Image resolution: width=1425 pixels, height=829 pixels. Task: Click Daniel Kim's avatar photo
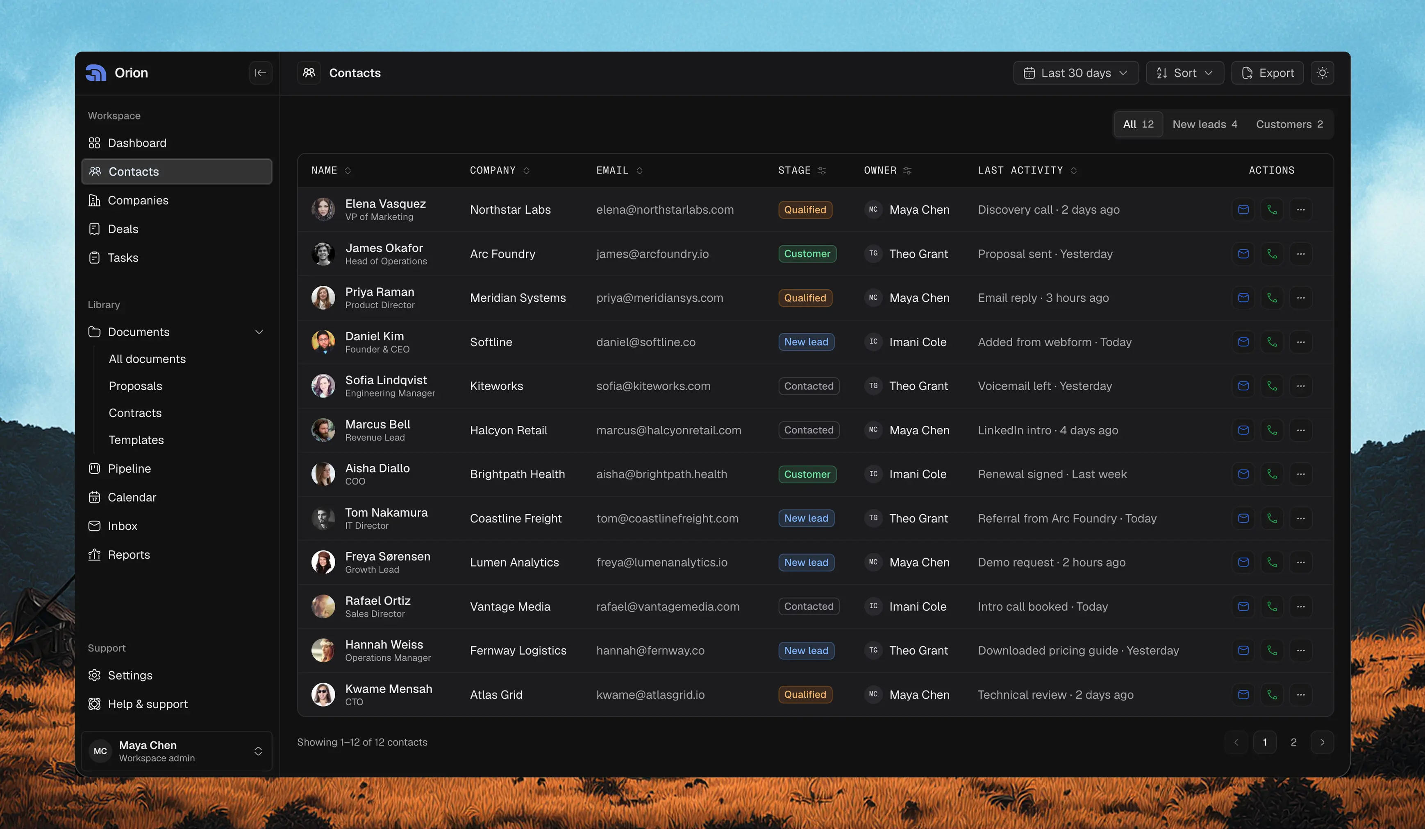click(323, 342)
